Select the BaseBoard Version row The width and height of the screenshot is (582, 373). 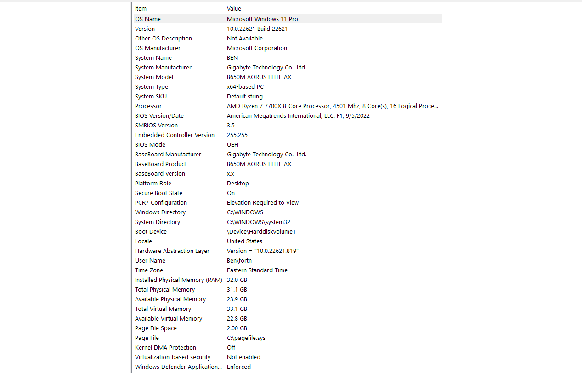pos(288,173)
